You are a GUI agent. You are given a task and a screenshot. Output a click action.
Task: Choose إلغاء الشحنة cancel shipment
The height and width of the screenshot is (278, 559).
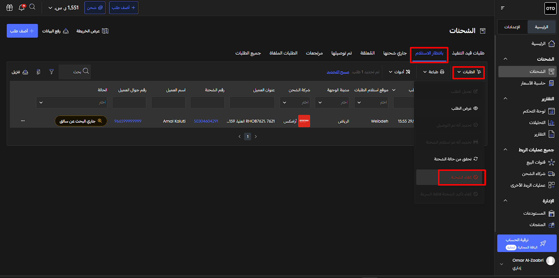449,177
